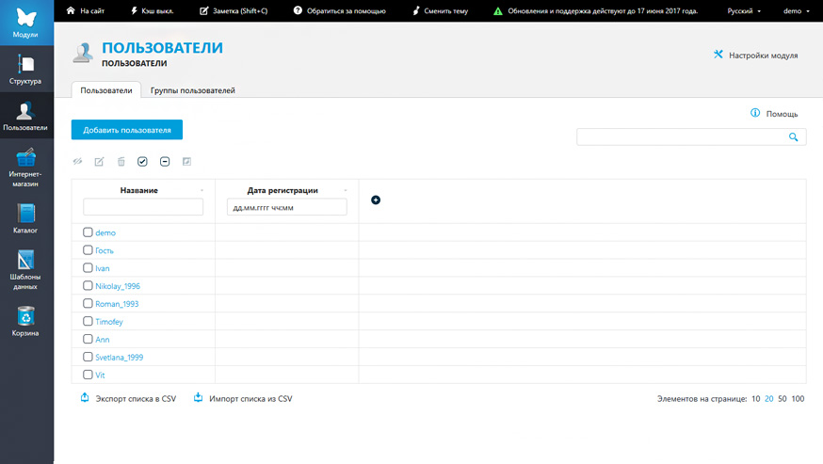Show 10 elements per page
The height and width of the screenshot is (464, 823).
pos(756,399)
